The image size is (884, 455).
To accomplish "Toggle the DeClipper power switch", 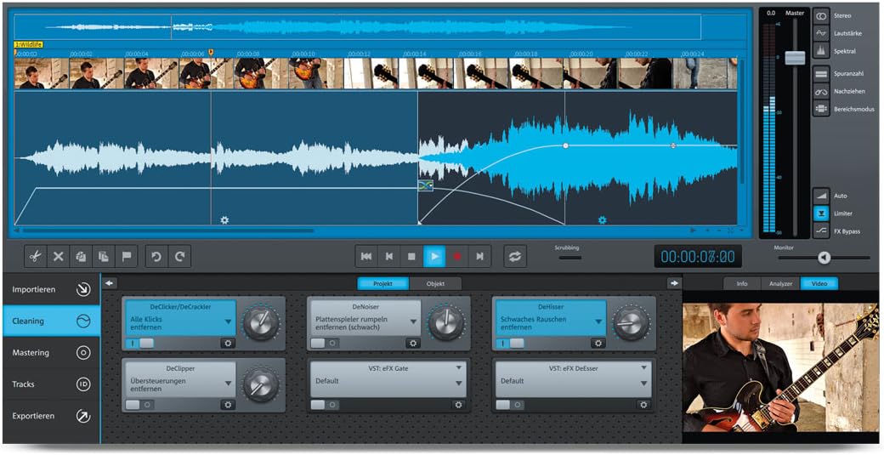I will [139, 405].
